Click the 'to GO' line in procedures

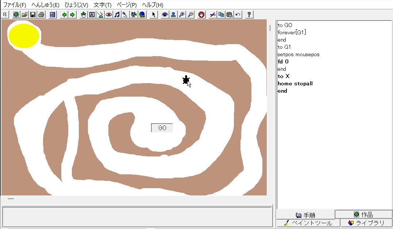click(x=285, y=25)
